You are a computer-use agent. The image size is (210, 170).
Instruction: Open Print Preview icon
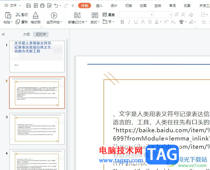(x=49, y=6)
